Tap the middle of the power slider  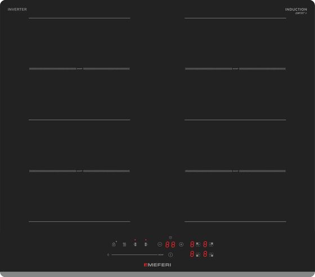(134, 255)
